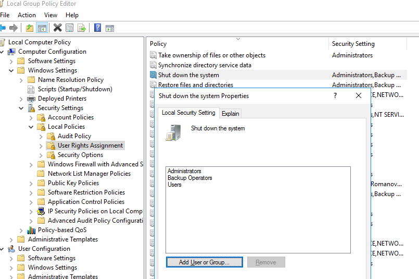
Task: Toggle the Show/Hide Console Tree icon
Action: tap(42, 28)
